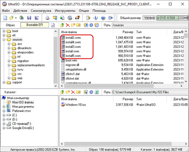The height and width of the screenshot is (152, 189).
Task: Click the New image toolbar icon
Action: pyautogui.click(x=5, y=18)
